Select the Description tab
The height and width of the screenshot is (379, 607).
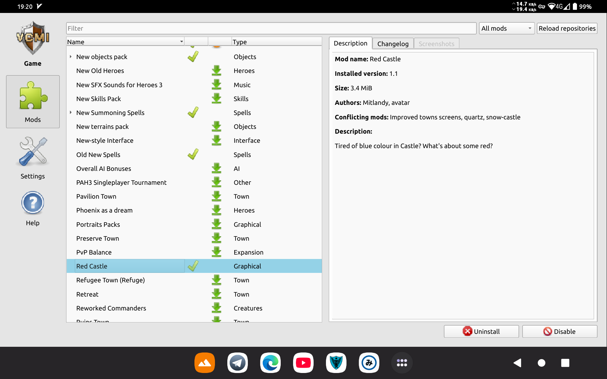[x=350, y=43]
